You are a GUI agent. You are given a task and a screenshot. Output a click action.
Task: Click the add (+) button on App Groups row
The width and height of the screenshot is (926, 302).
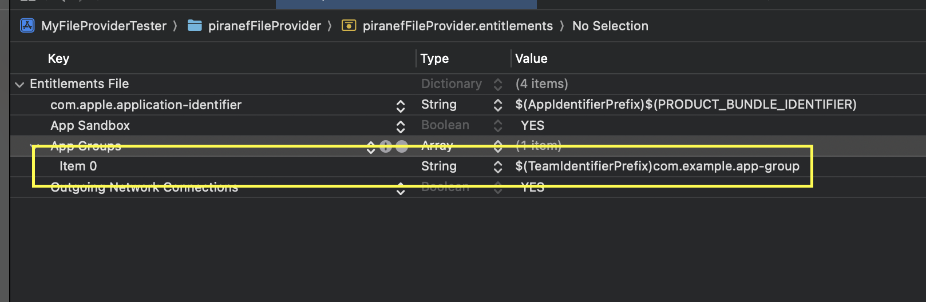(386, 146)
